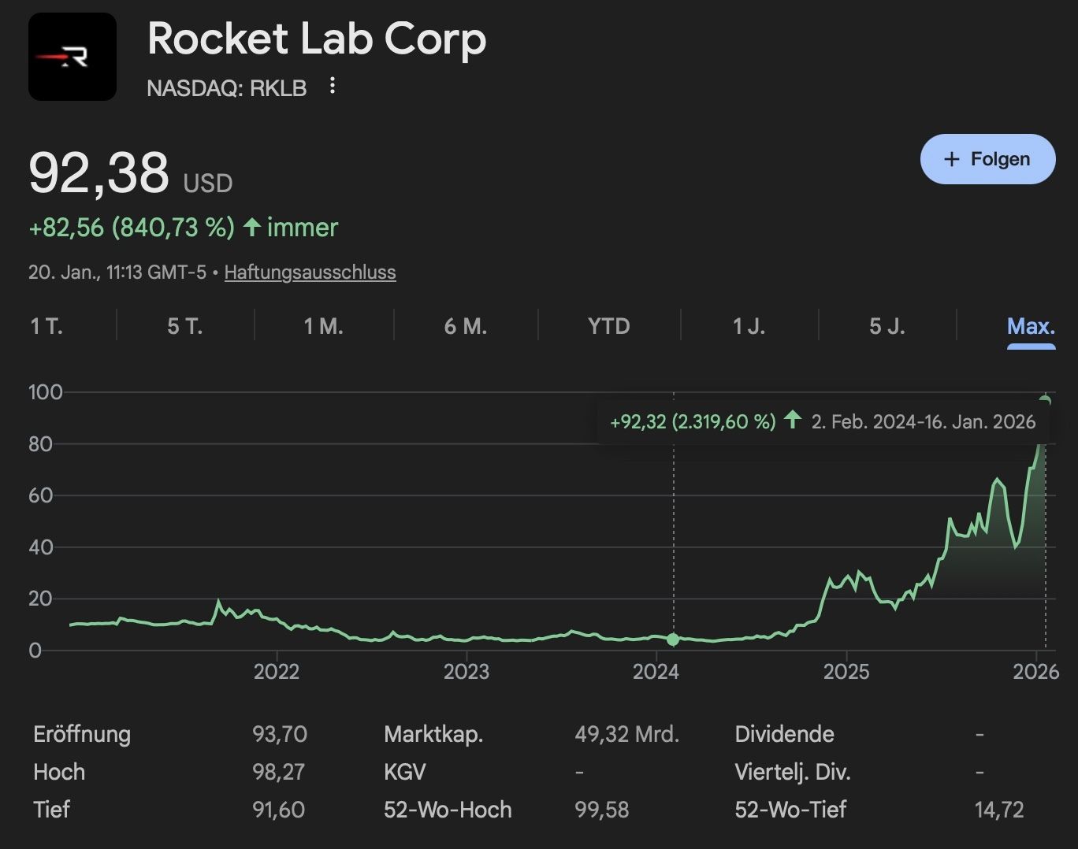
Task: Choose the 6 M. chart range
Action: pyautogui.click(x=466, y=326)
